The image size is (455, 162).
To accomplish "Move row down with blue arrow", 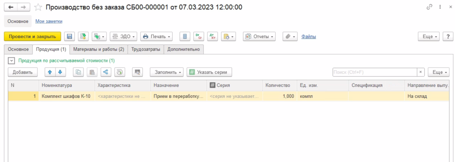I will click(60, 72).
